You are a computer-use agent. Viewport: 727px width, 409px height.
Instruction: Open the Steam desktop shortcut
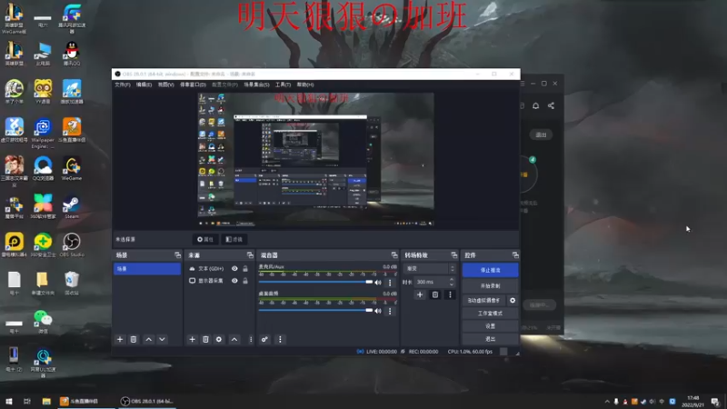72,207
